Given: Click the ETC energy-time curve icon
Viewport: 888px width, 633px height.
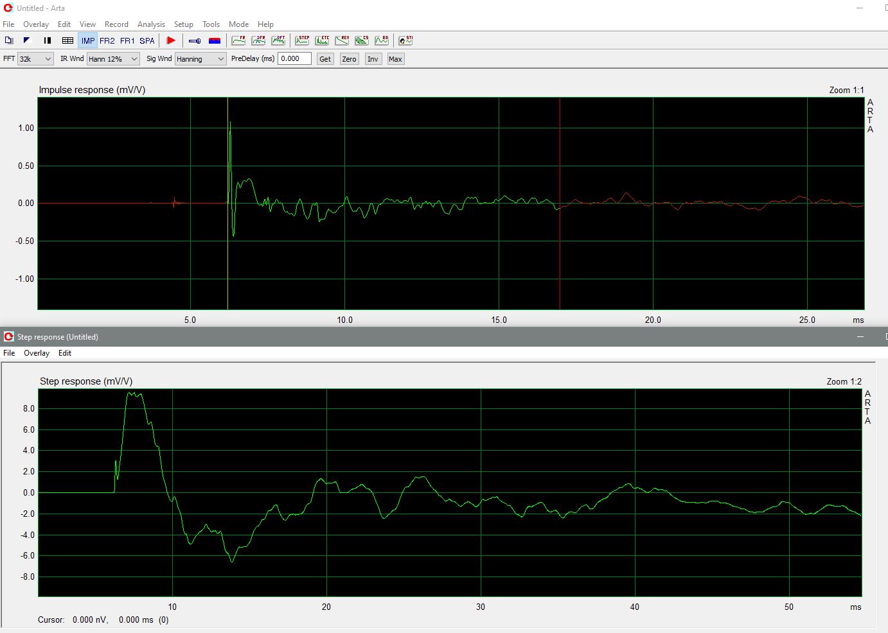Looking at the screenshot, I should [x=322, y=40].
